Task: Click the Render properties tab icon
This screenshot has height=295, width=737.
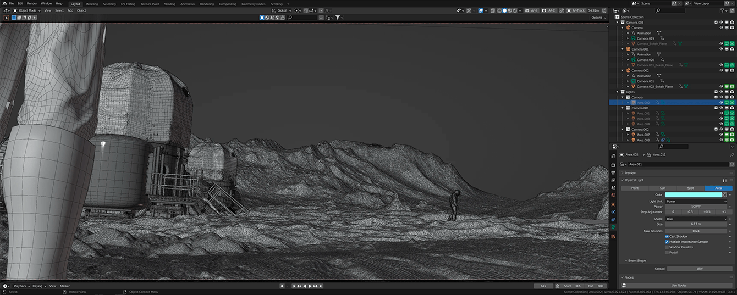Action: (613, 164)
